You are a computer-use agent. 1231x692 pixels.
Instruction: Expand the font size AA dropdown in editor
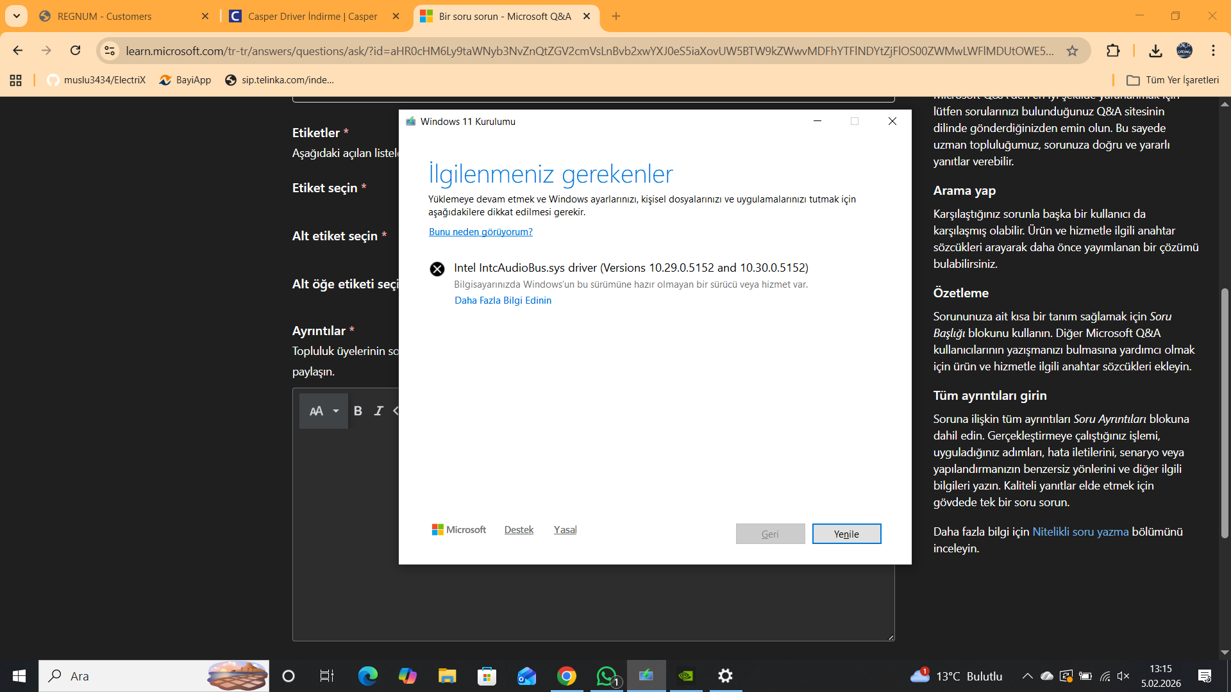324,411
